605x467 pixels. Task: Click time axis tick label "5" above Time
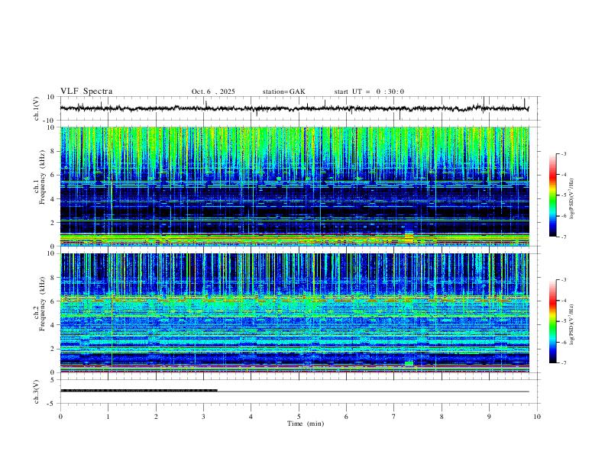299,417
